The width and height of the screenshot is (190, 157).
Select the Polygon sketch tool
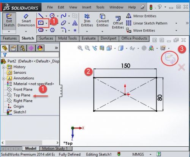tap(52, 30)
